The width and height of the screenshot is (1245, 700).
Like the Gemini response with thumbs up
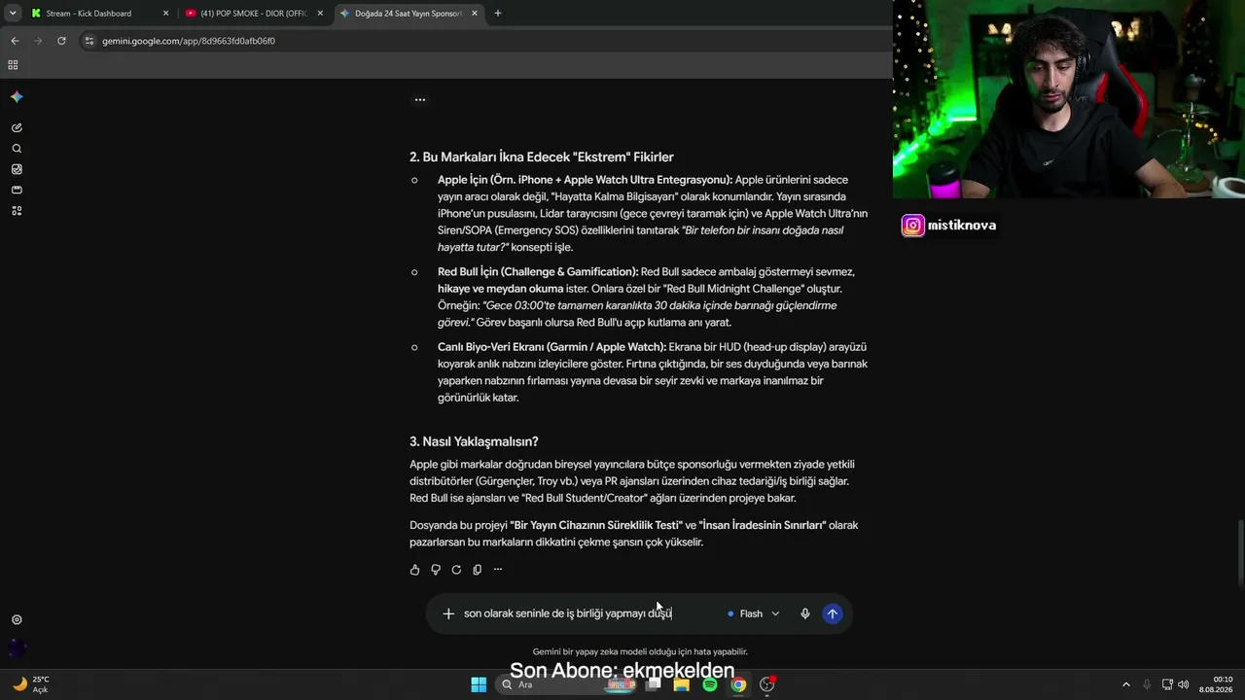[415, 570]
